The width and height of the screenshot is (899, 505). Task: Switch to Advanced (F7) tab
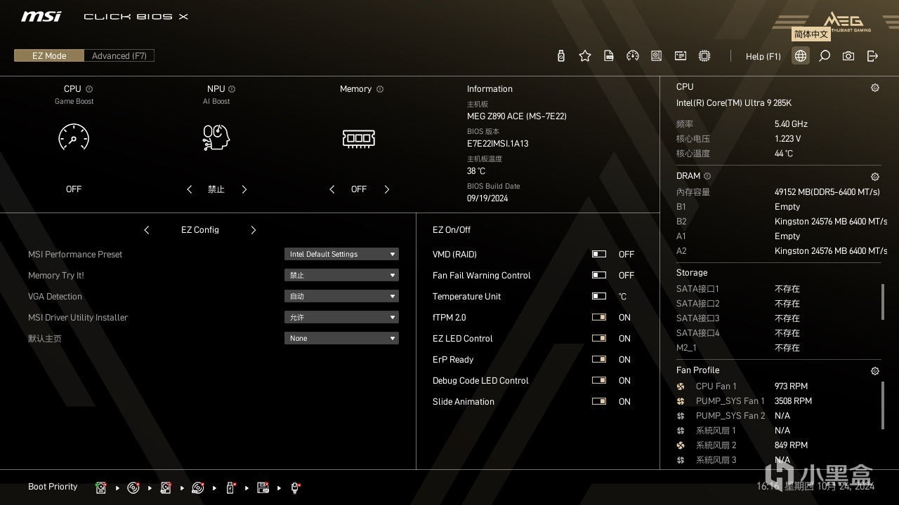coord(119,56)
